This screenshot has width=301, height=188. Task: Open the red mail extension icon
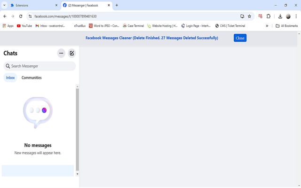pyautogui.click(x=260, y=16)
